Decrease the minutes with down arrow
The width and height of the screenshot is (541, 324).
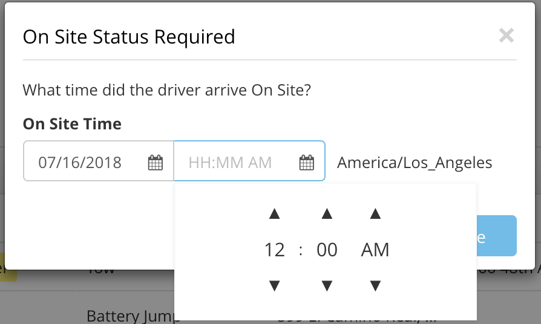coord(327,286)
